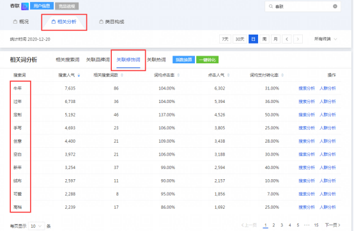The width and height of the screenshot is (354, 231).
Task: Switch to the 关联品牌词 tab
Action: 98,60
